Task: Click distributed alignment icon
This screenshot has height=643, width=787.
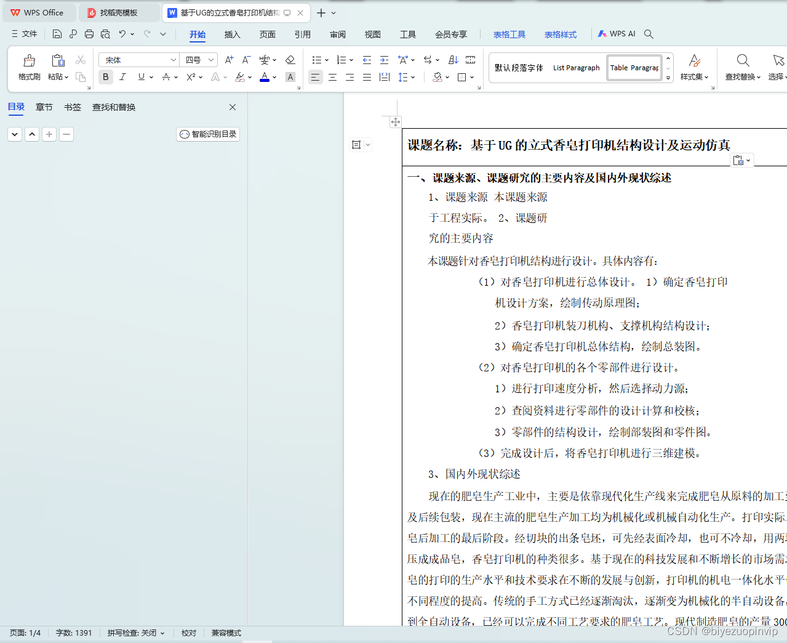Action: 385,77
